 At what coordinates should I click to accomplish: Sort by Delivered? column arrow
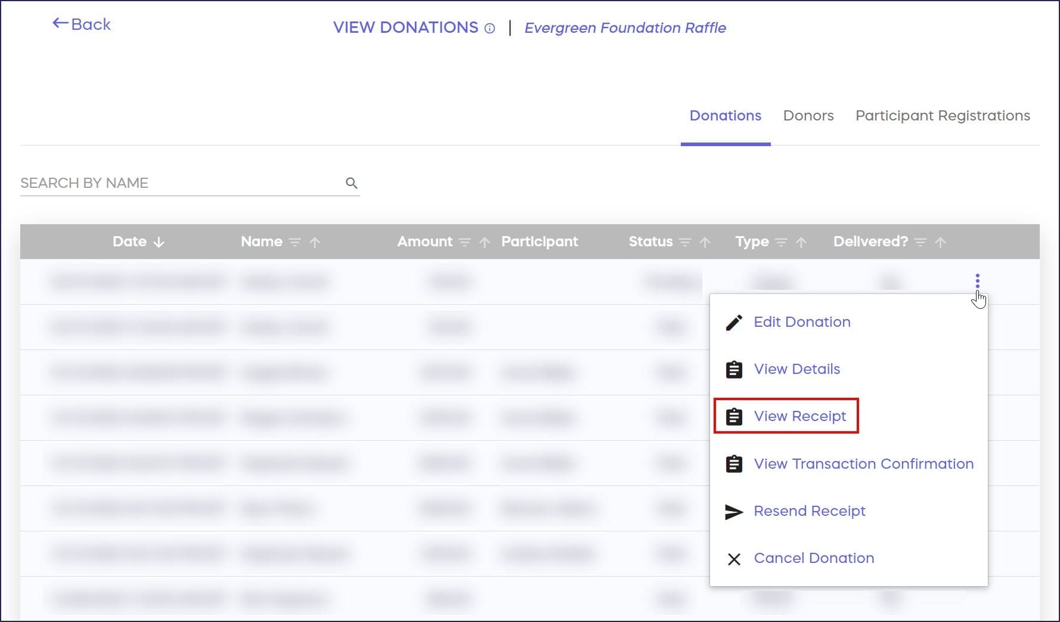(941, 242)
